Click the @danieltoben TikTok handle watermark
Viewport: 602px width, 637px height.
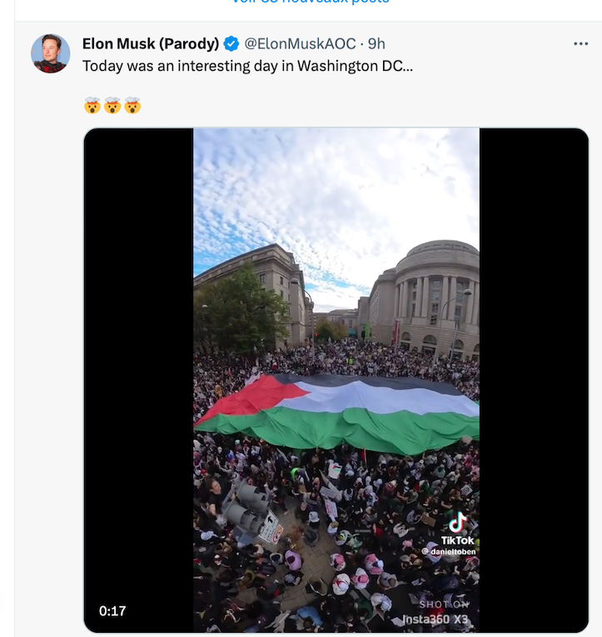(448, 551)
